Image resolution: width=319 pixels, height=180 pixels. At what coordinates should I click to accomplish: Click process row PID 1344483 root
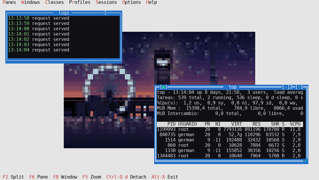(x=230, y=156)
